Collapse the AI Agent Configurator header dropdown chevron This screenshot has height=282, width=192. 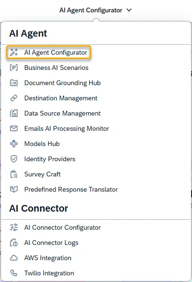[x=129, y=10]
